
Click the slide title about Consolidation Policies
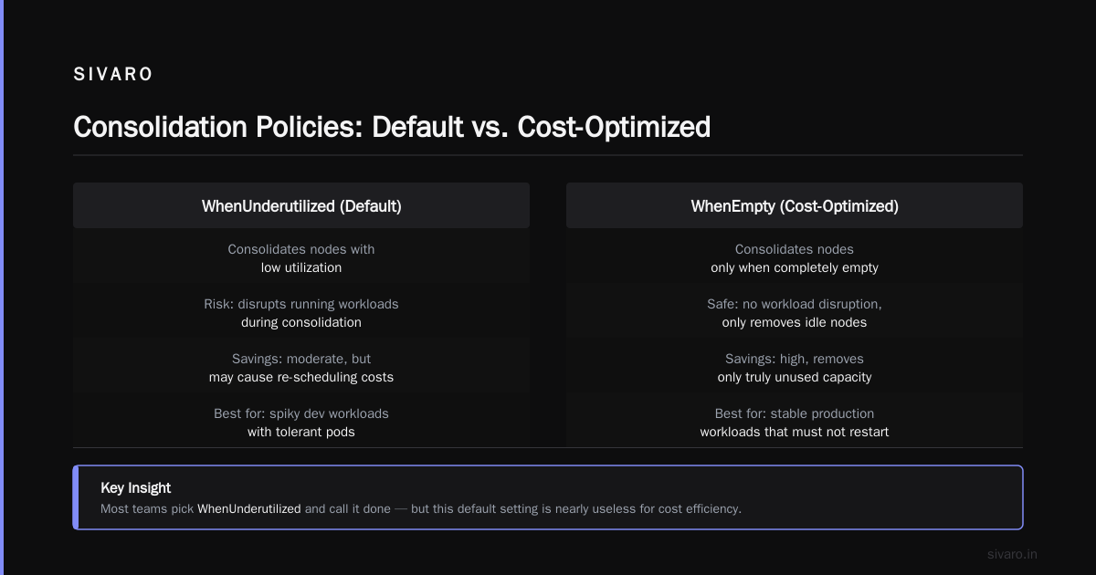point(392,127)
